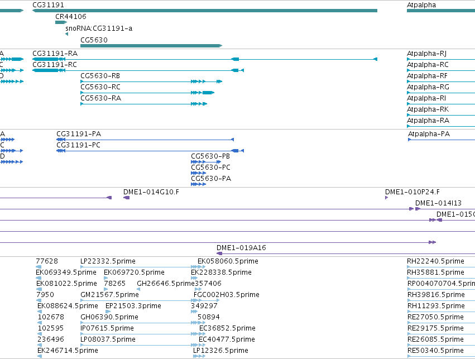Click the EK246714.5prime EST label
The width and height of the screenshot is (475, 359).
[x=68, y=351]
